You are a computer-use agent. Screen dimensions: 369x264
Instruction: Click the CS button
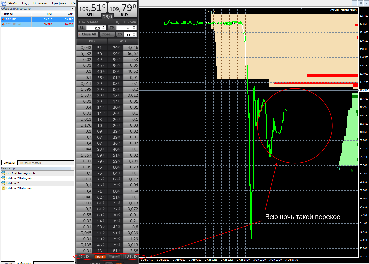(x=120, y=34)
